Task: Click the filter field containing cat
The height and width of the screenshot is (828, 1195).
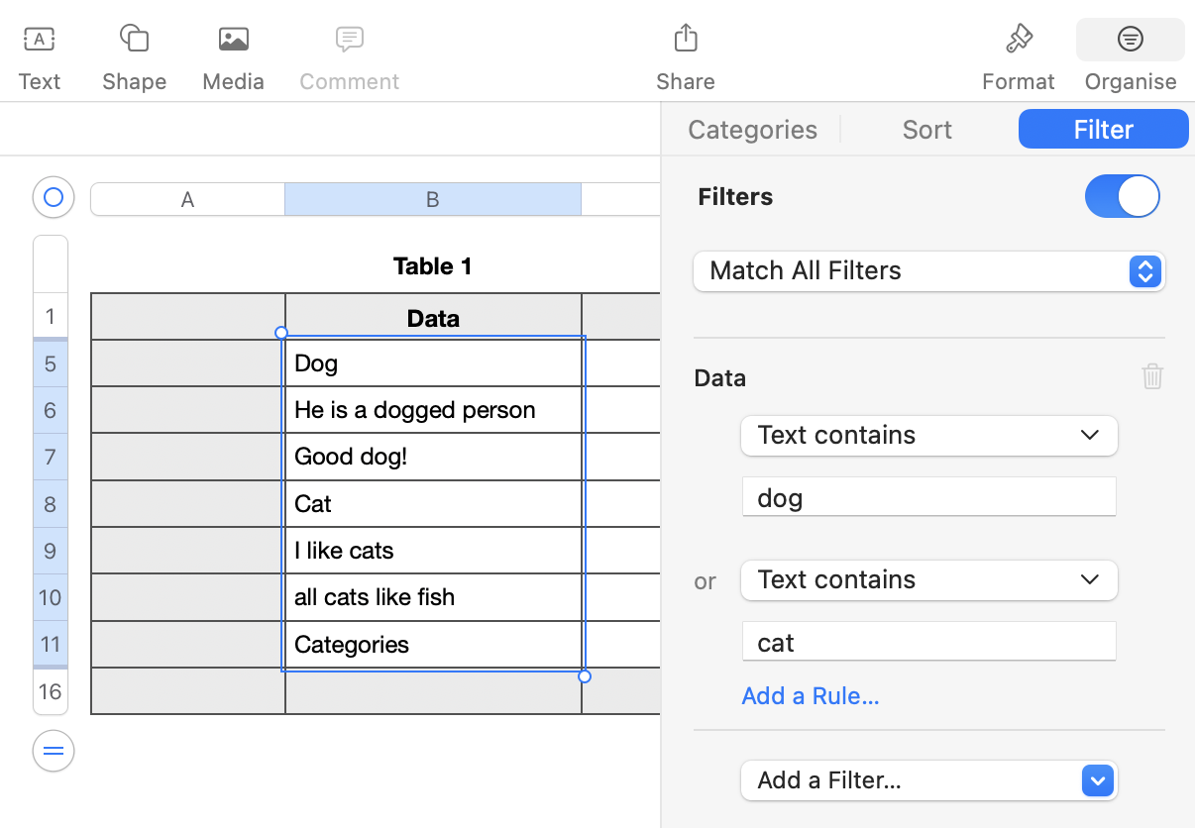Action: 928,642
